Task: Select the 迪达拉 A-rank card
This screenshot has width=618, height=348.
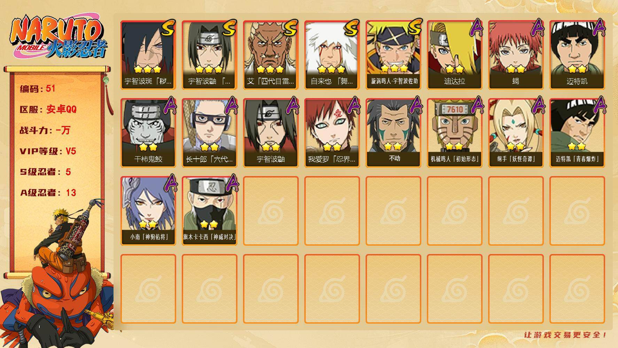Action: (x=455, y=55)
